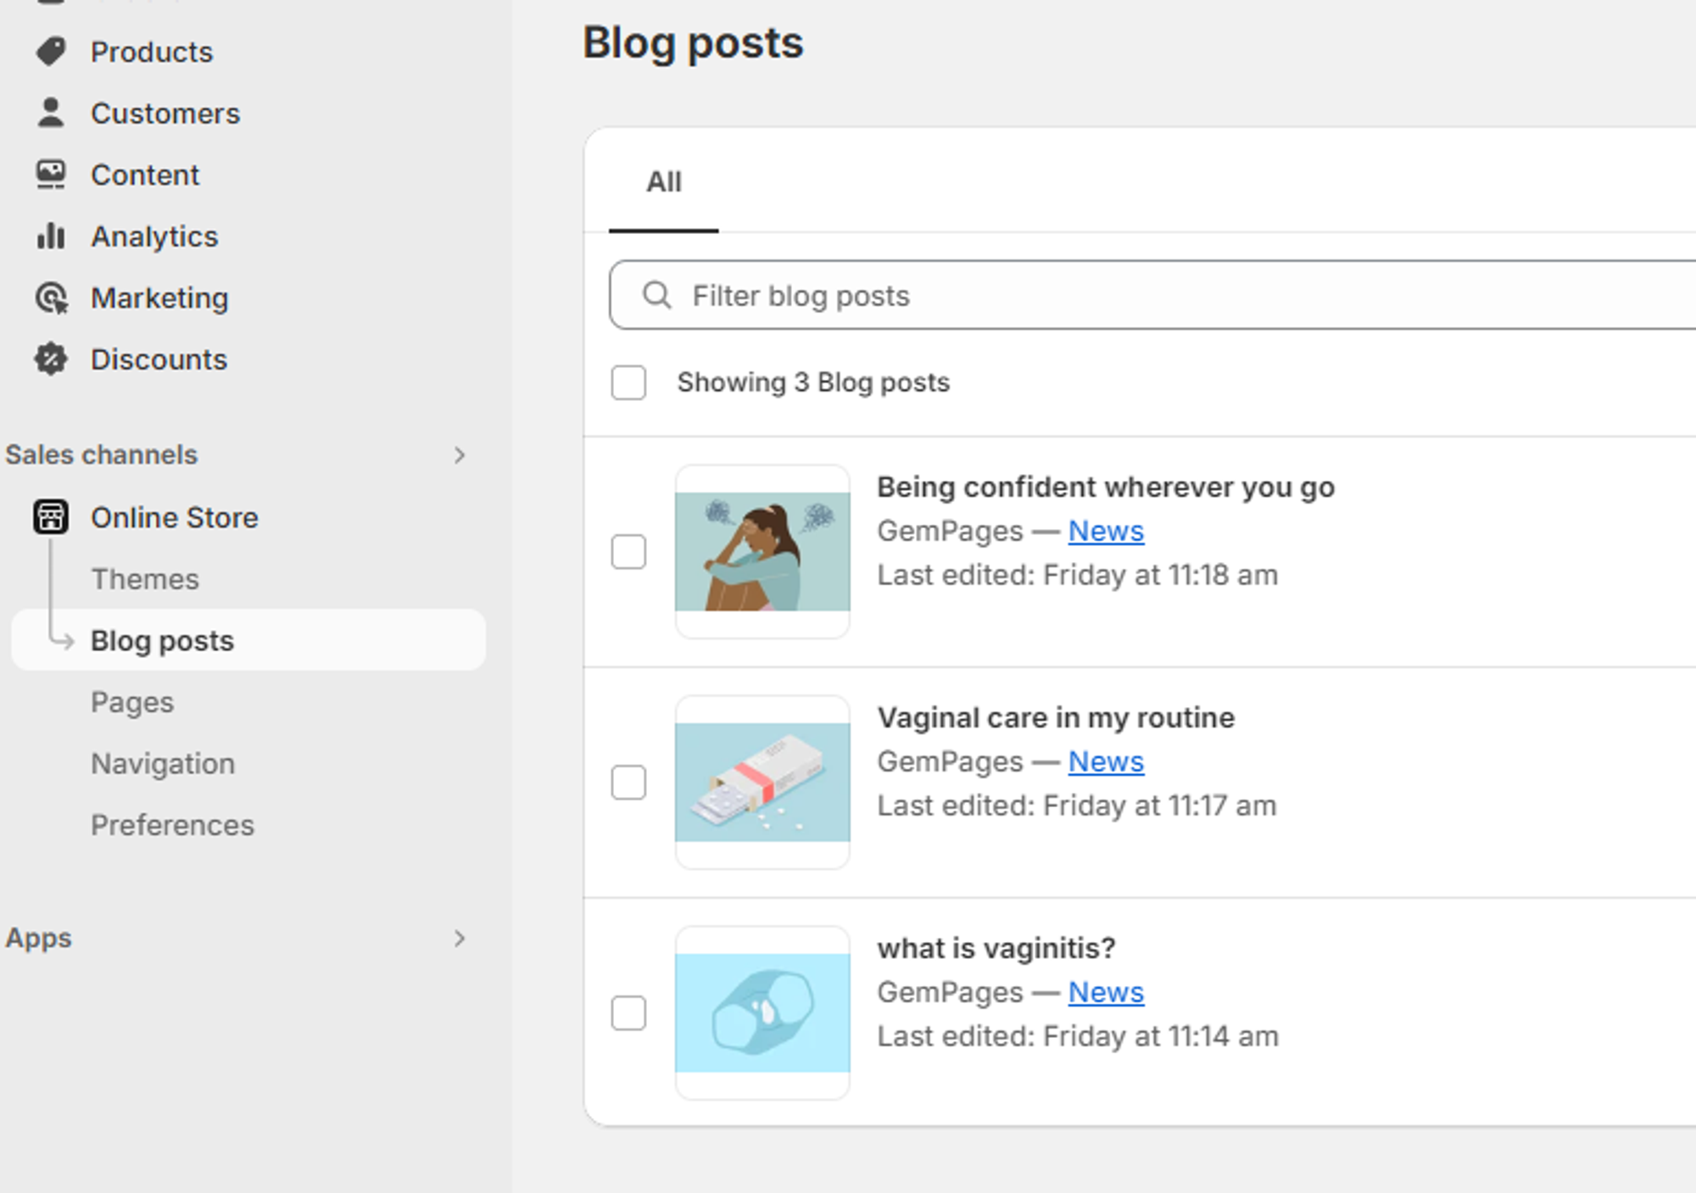Viewport: 1696px width, 1193px height.
Task: Switch to the All tab
Action: 664,181
